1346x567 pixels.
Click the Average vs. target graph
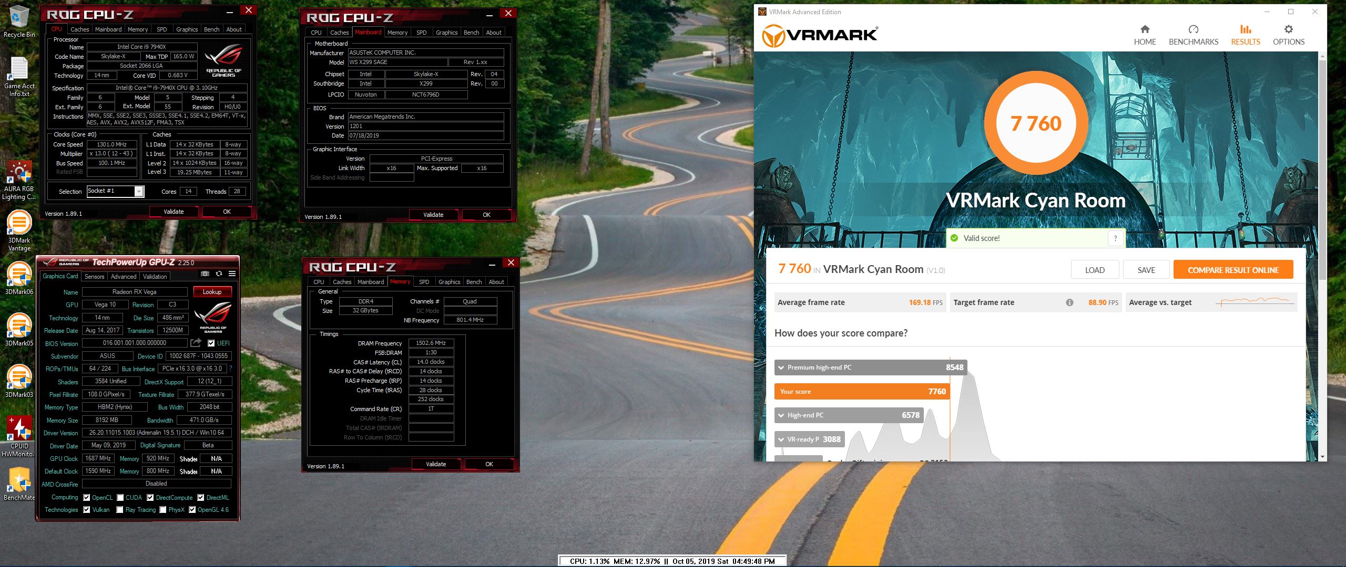tap(1255, 302)
